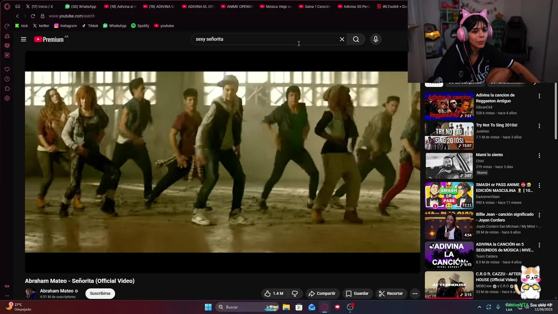Click the Señorita video player

pos(222,162)
